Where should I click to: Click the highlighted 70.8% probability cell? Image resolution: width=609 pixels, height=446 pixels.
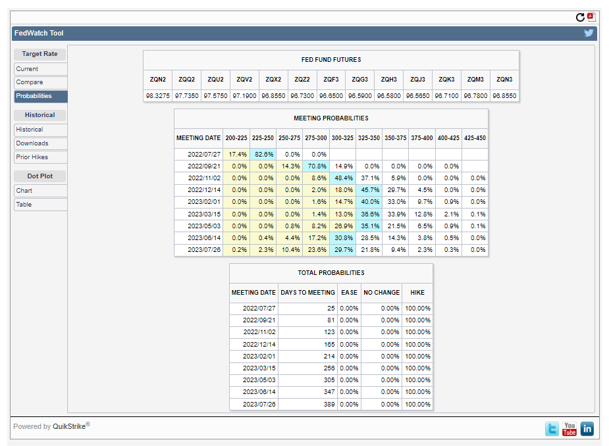(315, 166)
